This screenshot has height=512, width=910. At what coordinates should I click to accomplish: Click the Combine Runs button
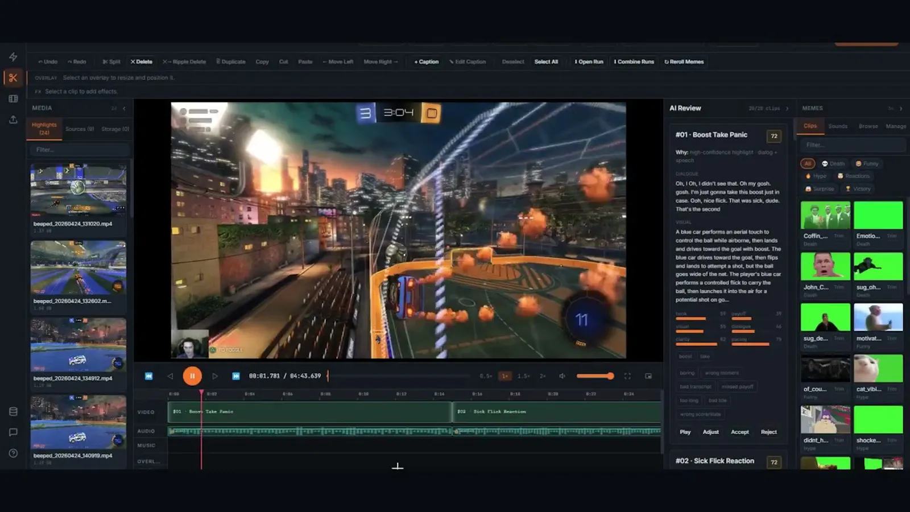coord(634,61)
